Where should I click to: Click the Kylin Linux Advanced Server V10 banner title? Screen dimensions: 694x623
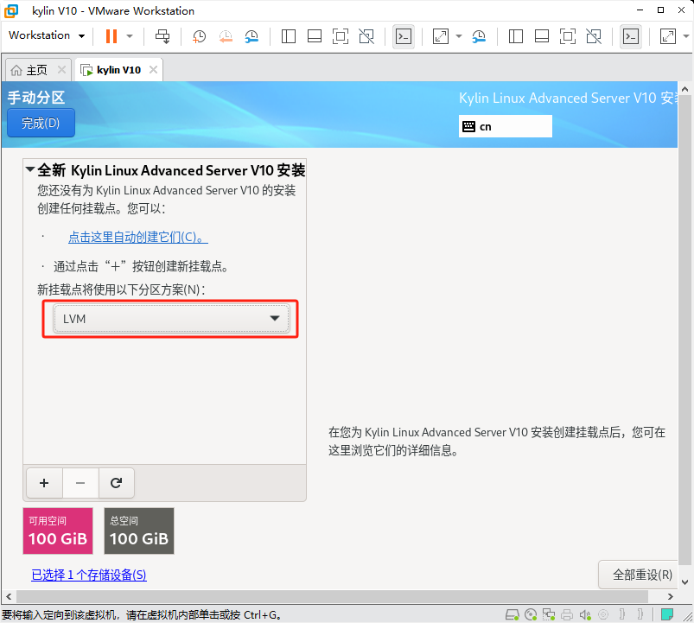568,98
